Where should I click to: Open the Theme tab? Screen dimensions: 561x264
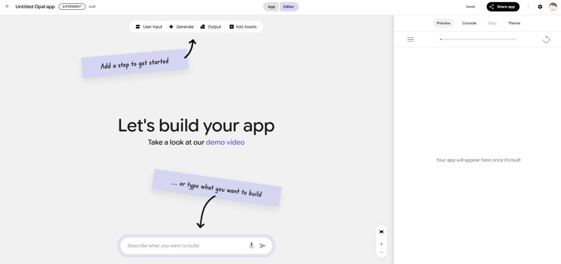[514, 23]
